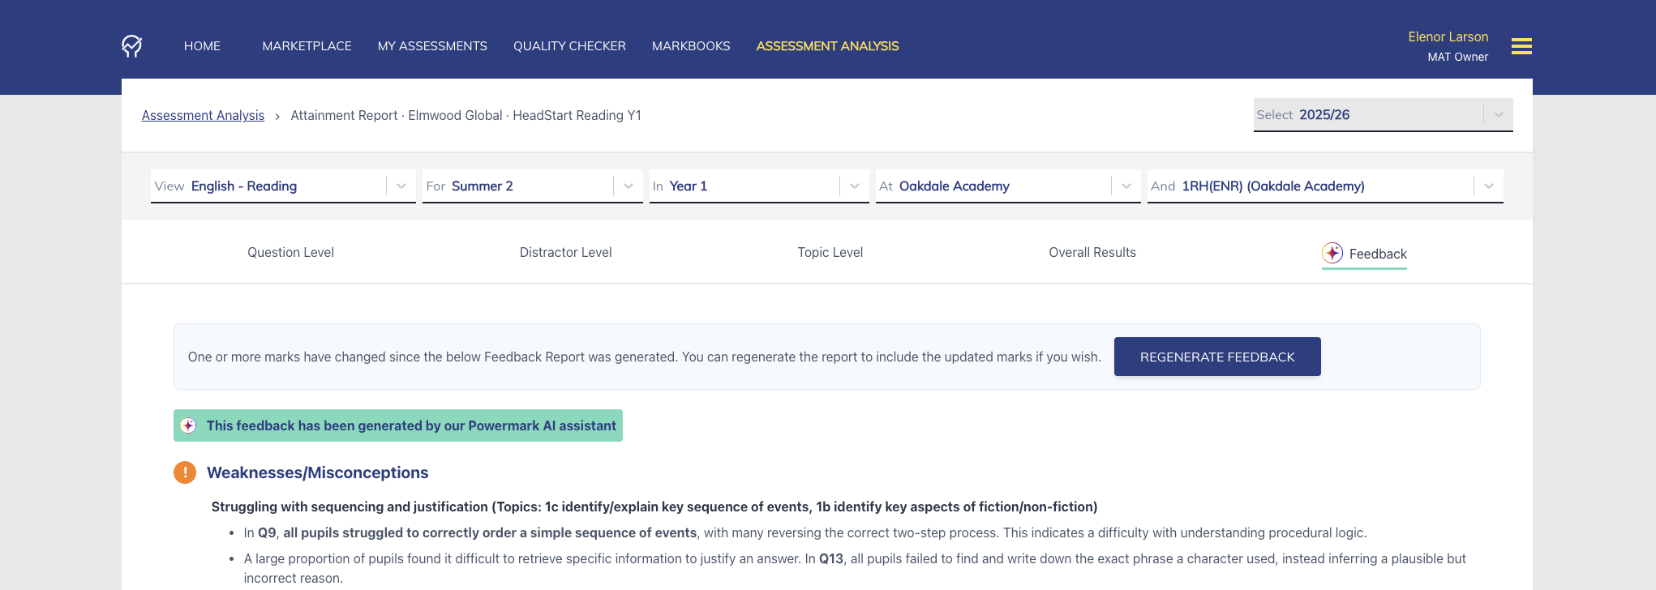Click the orange warning icon by Weaknesses
The width and height of the screenshot is (1656, 590).
point(185,472)
